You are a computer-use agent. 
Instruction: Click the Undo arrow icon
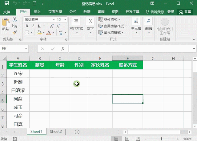click(15, 3)
